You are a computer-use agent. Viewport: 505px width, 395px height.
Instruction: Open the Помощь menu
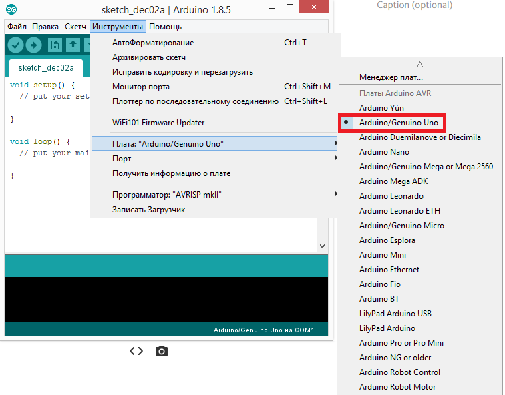point(165,27)
